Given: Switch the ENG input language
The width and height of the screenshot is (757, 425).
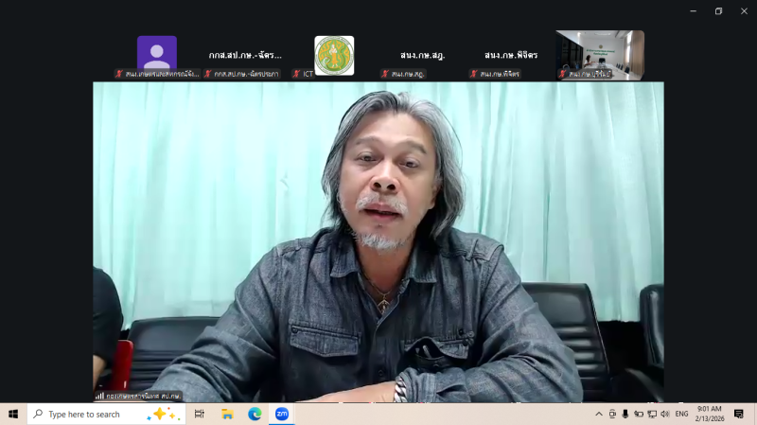Looking at the screenshot, I should pos(681,414).
